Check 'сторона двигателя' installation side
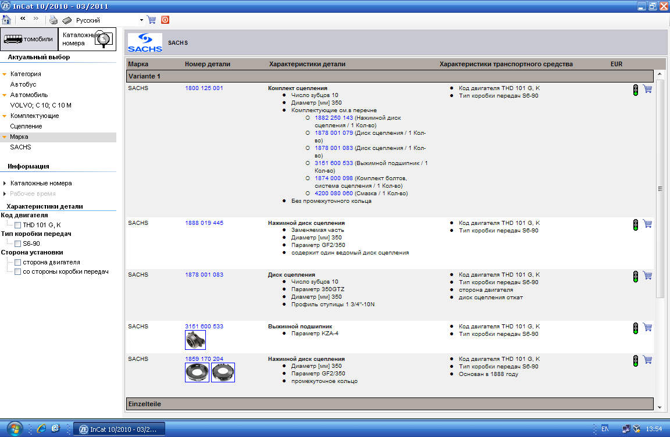Viewport: 670px width, 437px height. click(x=18, y=263)
